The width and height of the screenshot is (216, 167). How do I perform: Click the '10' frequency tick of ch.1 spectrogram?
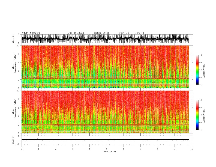18,46
